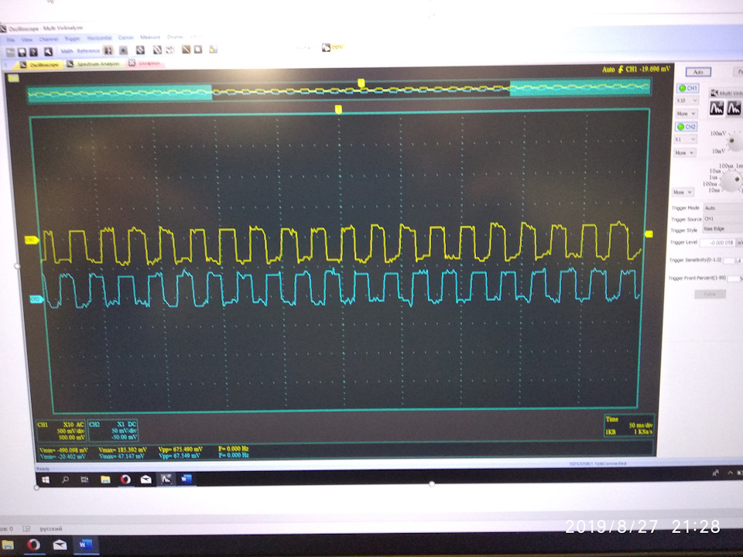Screen dimensions: 743x557
Task: Click the white square toolbar icon
Action: coord(198,50)
